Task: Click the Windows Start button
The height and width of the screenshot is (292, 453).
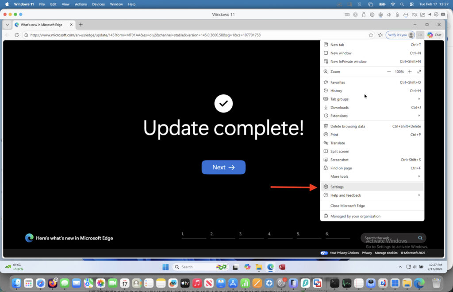Action: click(165, 266)
